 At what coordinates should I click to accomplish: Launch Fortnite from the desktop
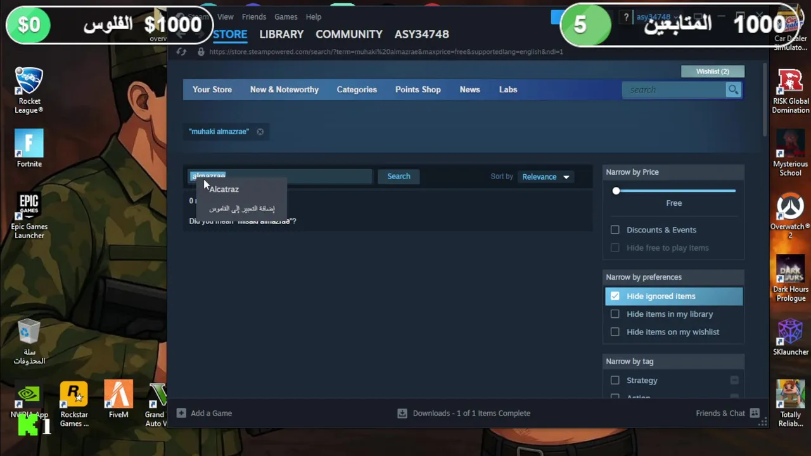[29, 148]
